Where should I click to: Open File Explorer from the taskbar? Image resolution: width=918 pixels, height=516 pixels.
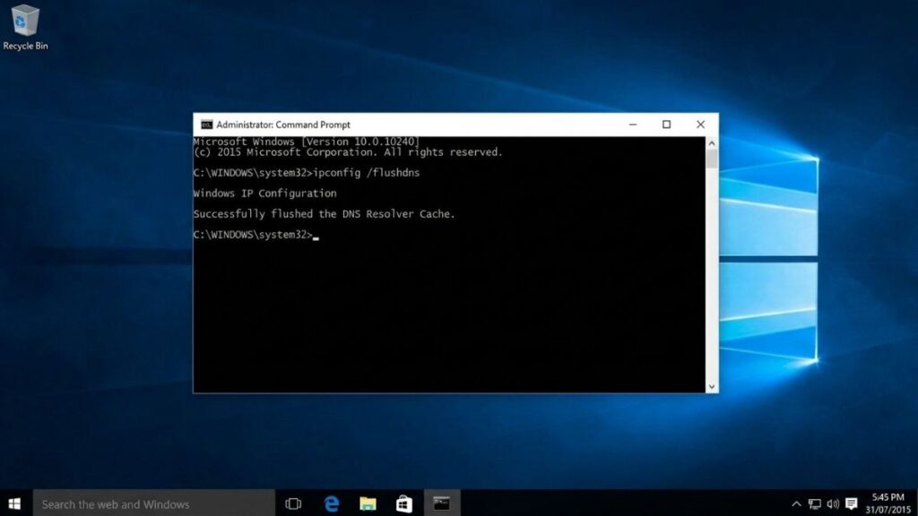point(368,503)
